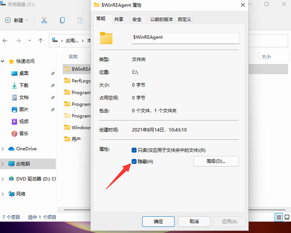
Task: Click the back navigation arrow
Action: tap(5, 41)
